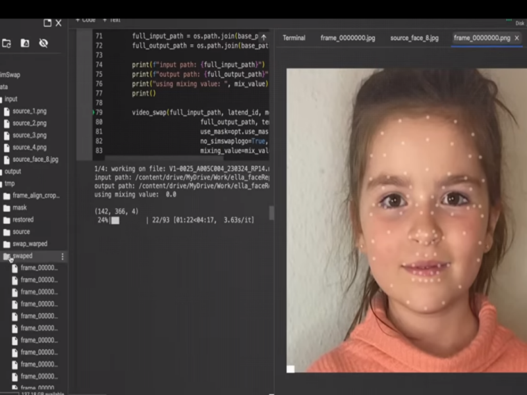Click the refresh folder icon in Files

pos(7,43)
